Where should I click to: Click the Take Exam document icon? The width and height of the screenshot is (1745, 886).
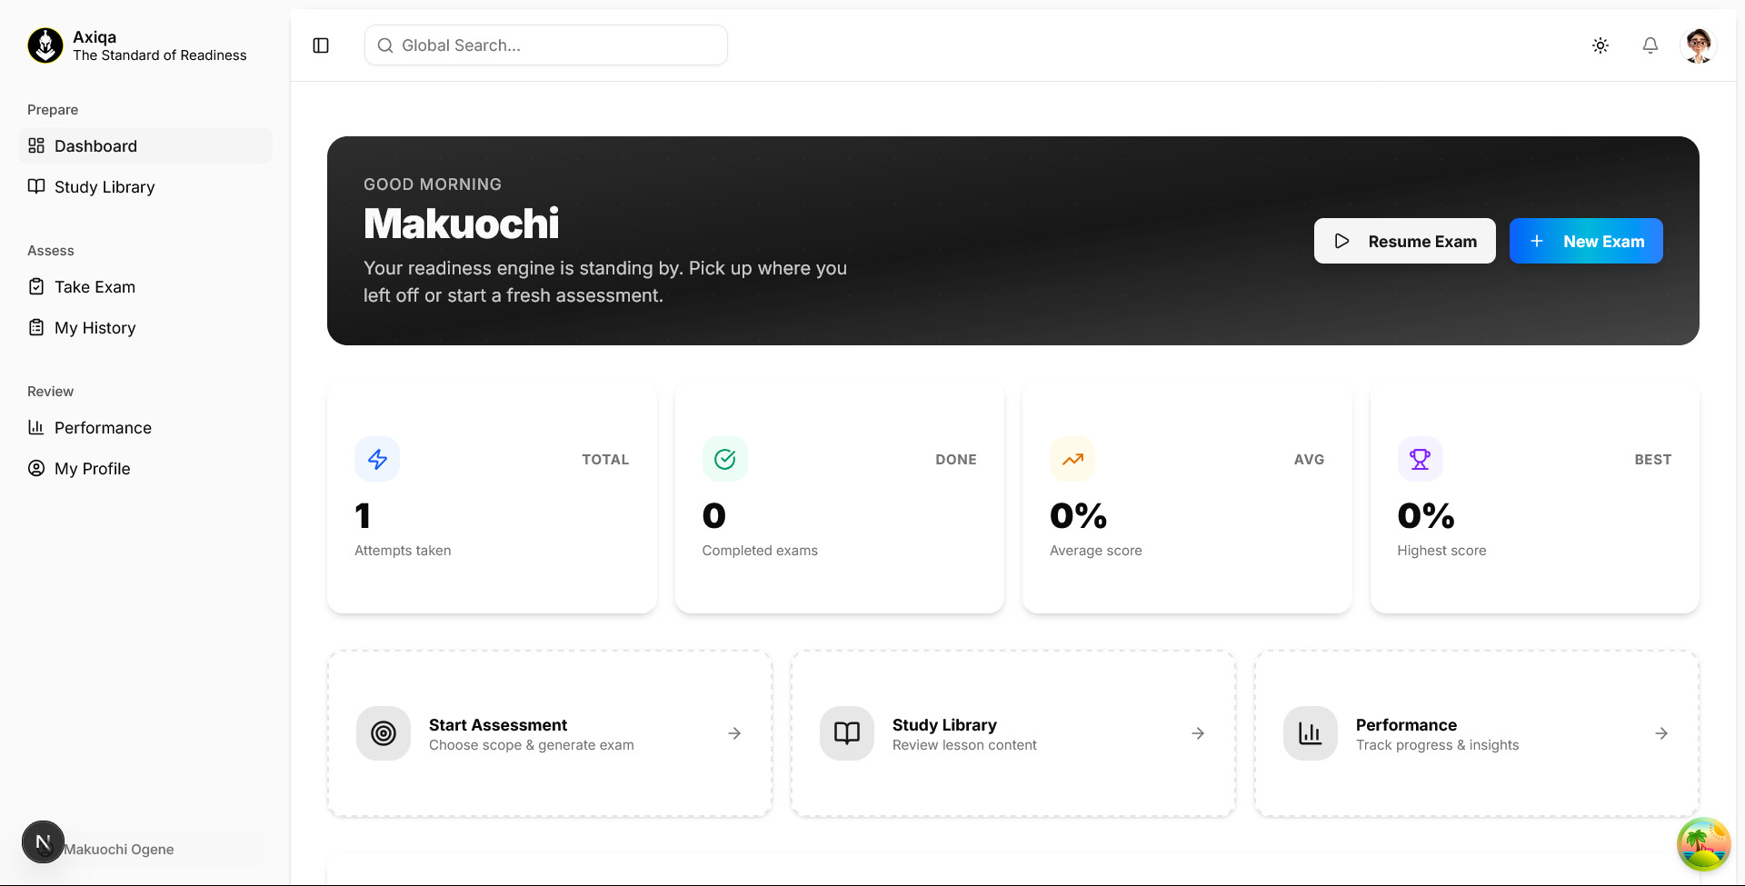point(36,286)
